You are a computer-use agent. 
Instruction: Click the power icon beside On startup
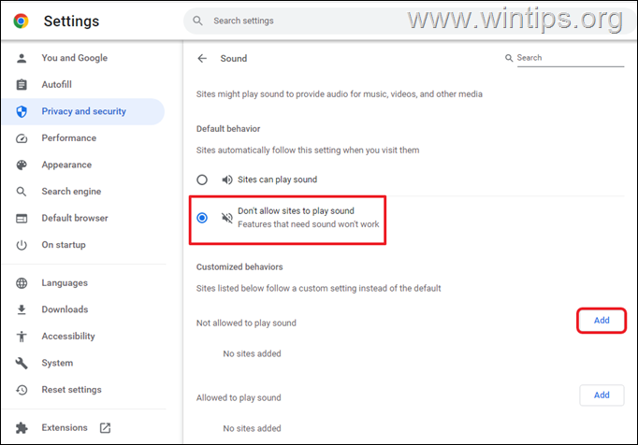[x=22, y=245]
